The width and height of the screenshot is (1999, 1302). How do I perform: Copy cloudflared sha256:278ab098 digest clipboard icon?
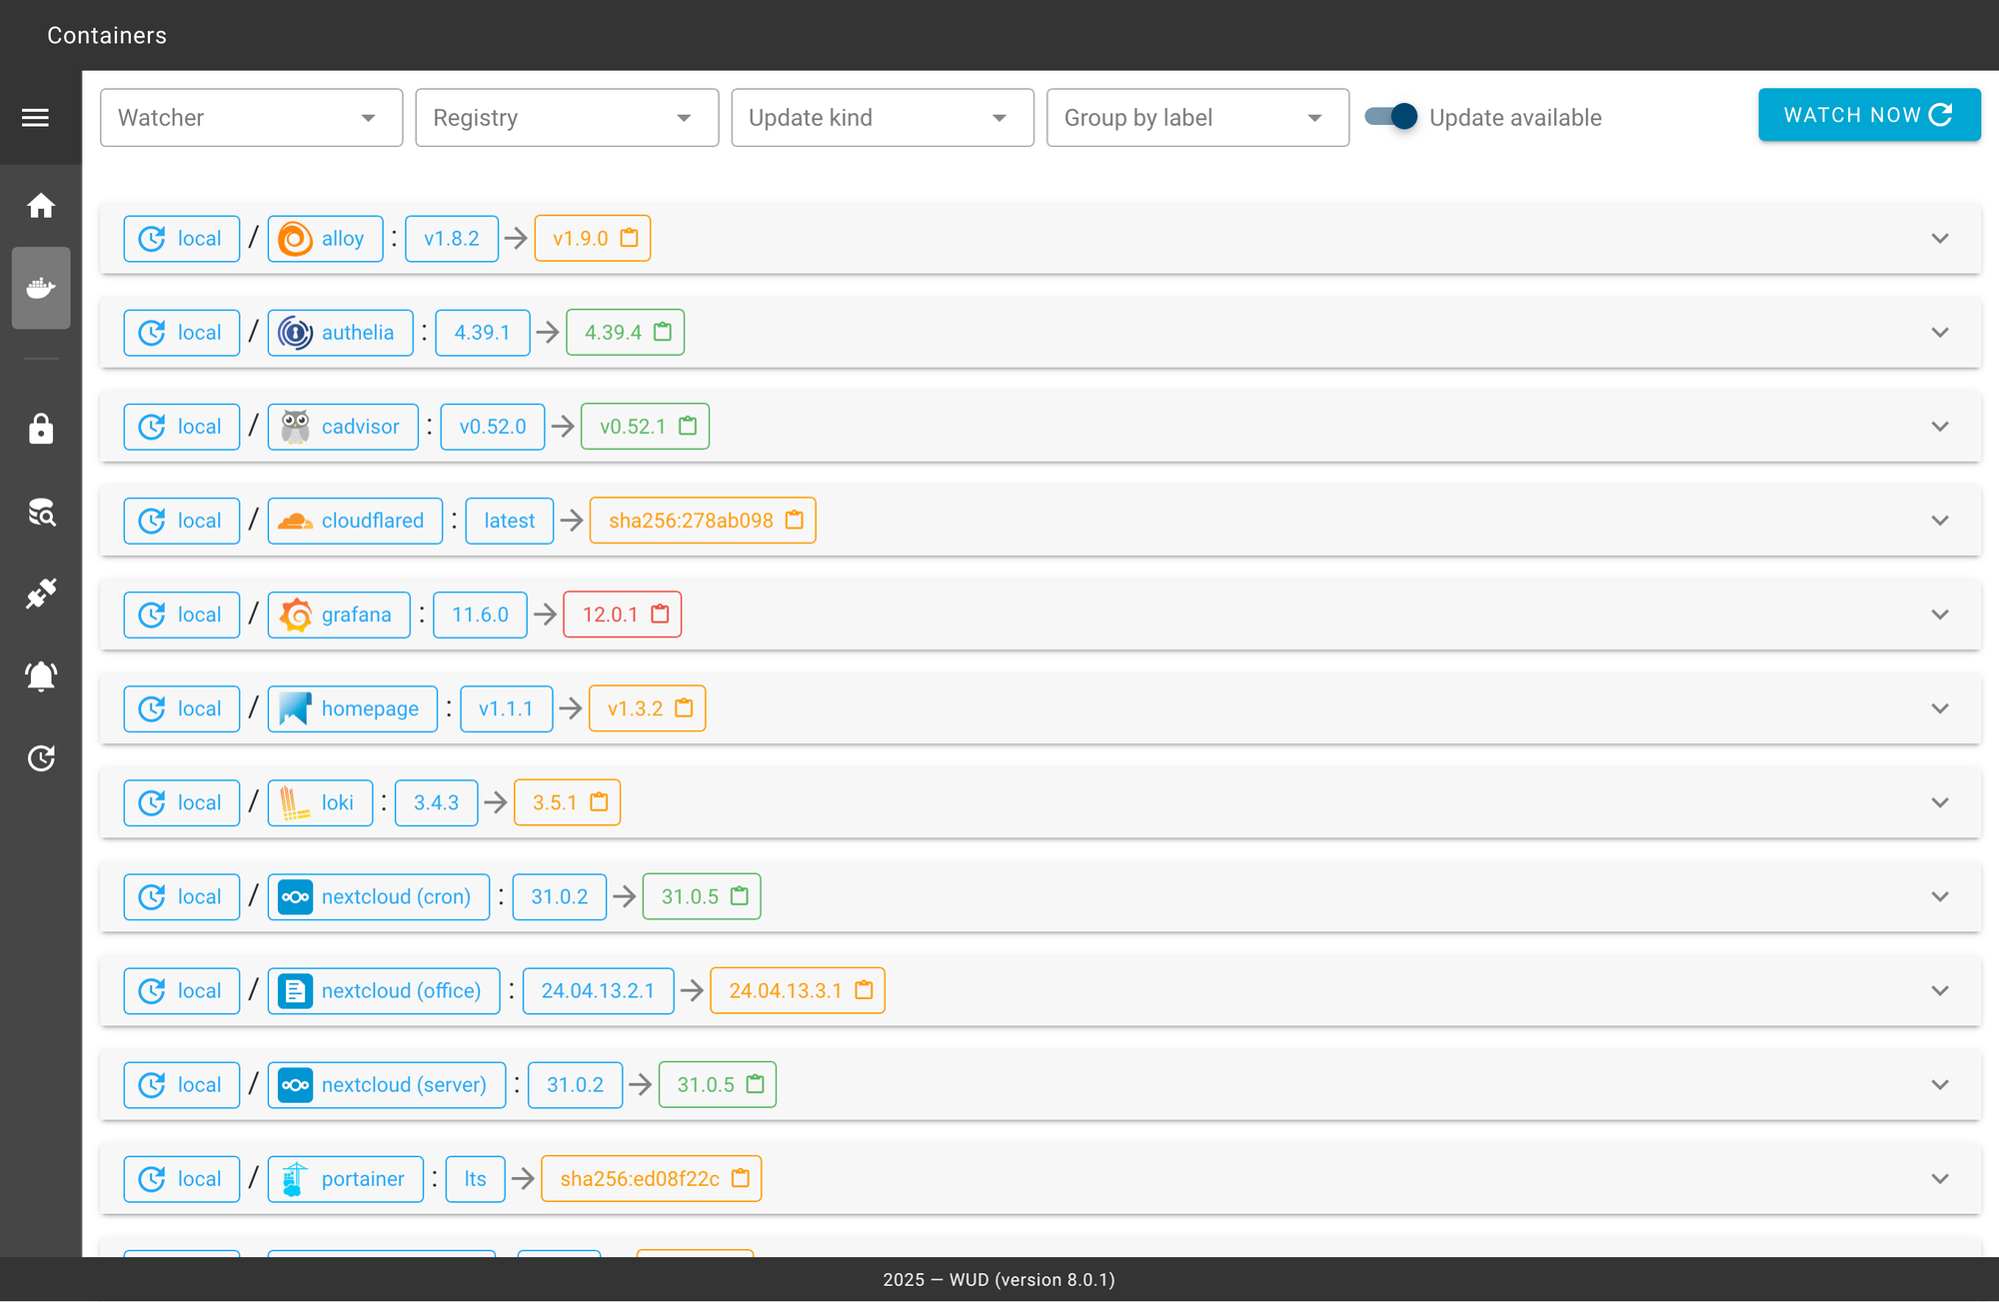click(x=795, y=520)
